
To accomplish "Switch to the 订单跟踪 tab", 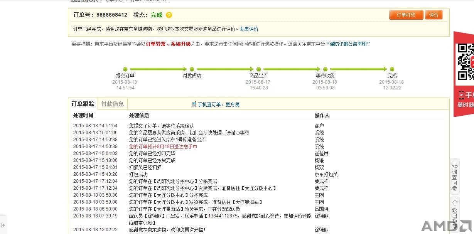I will coord(83,104).
